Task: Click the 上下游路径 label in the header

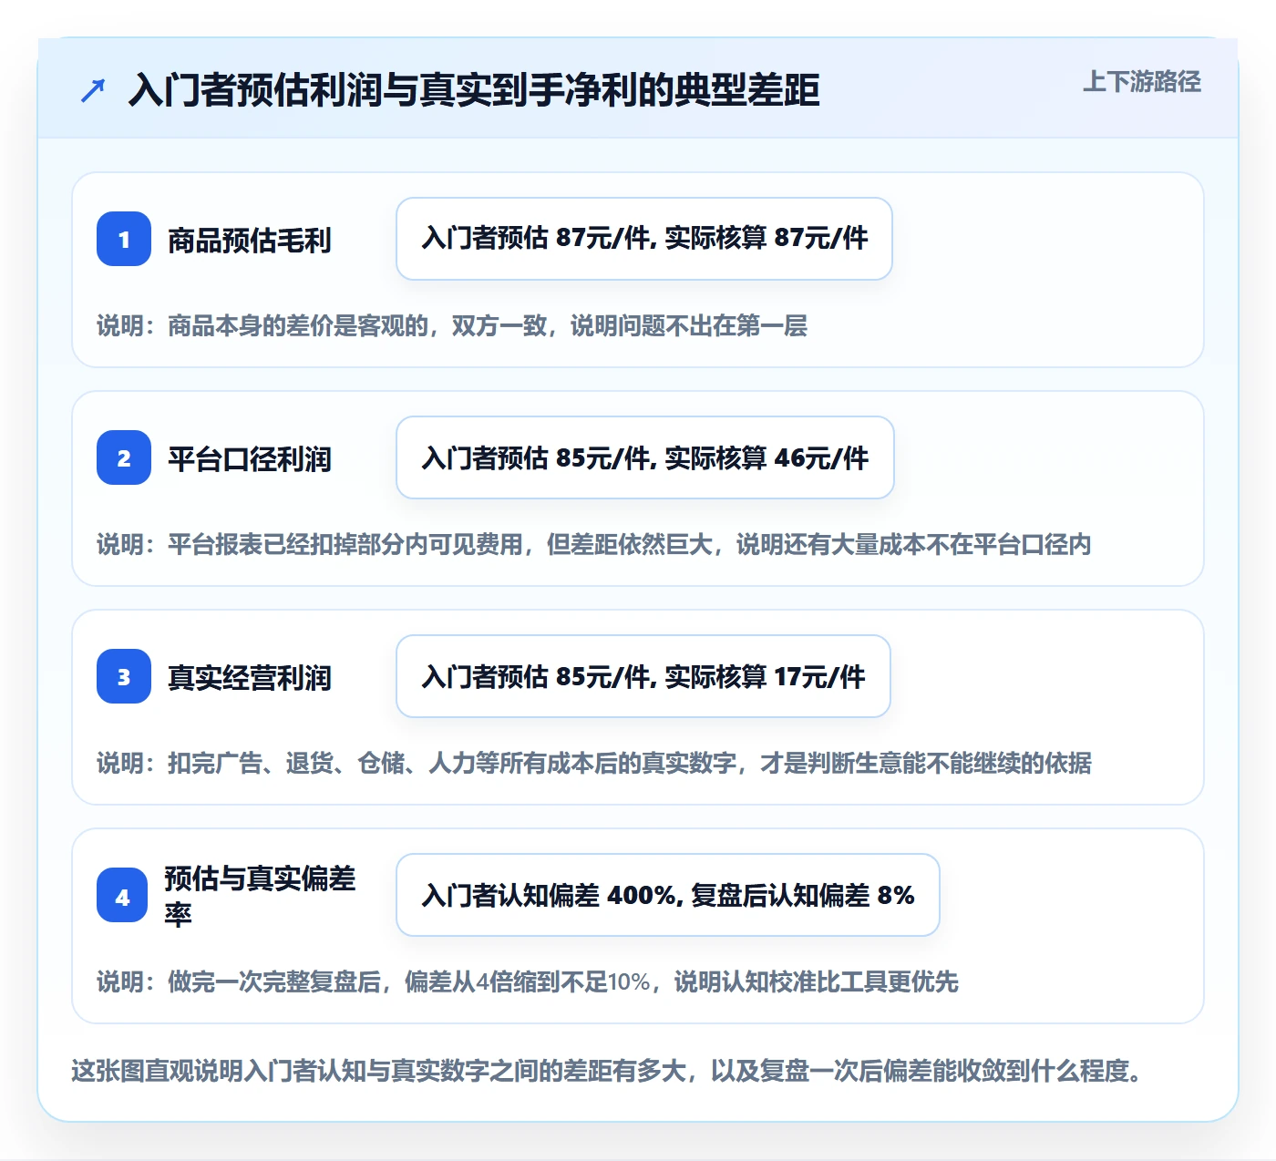Action: pyautogui.click(x=1142, y=82)
